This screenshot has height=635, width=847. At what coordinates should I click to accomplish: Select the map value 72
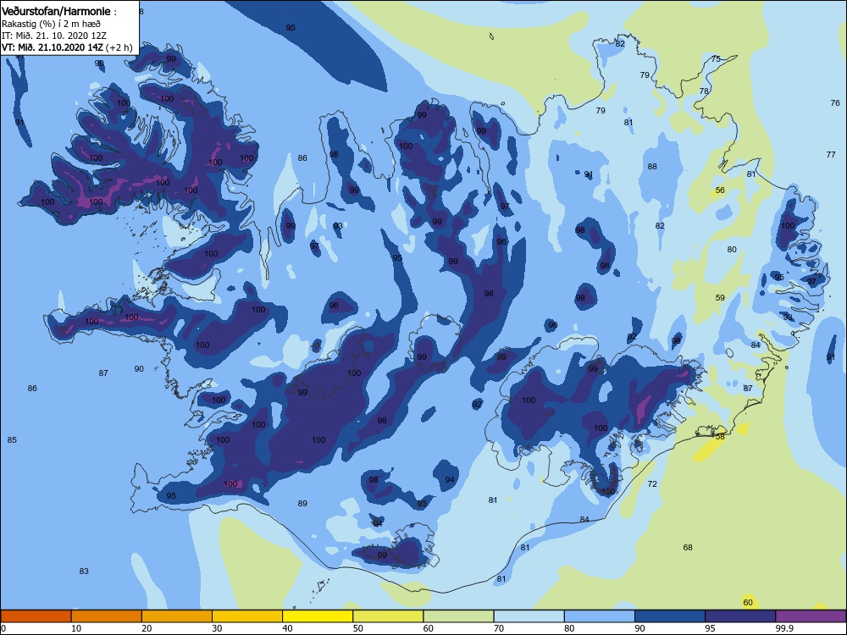pos(652,483)
